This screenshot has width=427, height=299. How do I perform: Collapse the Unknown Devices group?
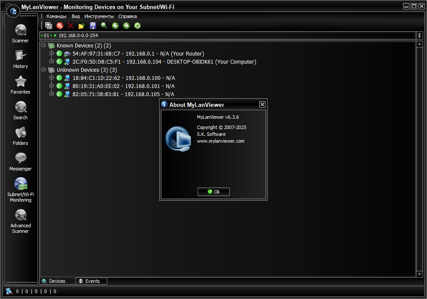click(44, 70)
